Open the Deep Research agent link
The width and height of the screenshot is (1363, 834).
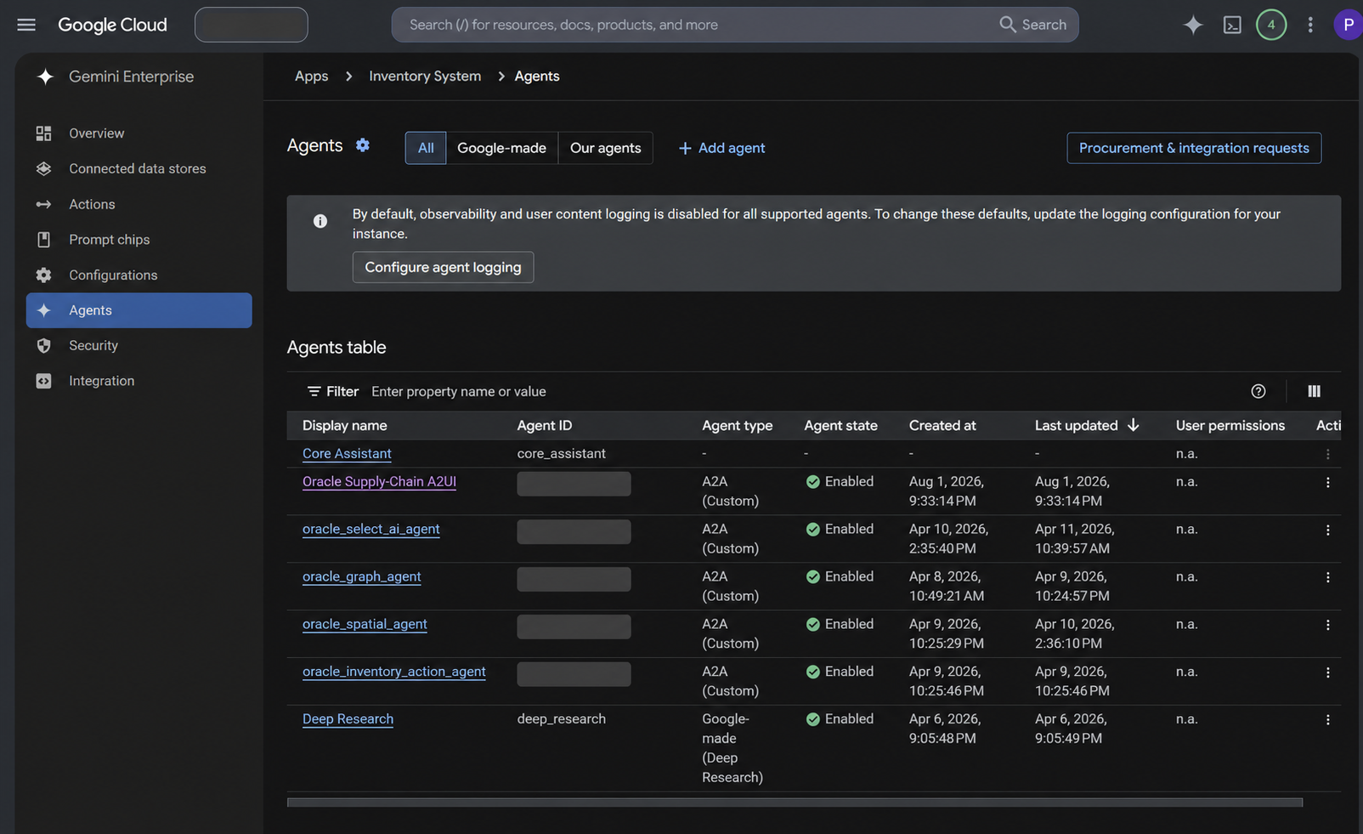point(348,719)
